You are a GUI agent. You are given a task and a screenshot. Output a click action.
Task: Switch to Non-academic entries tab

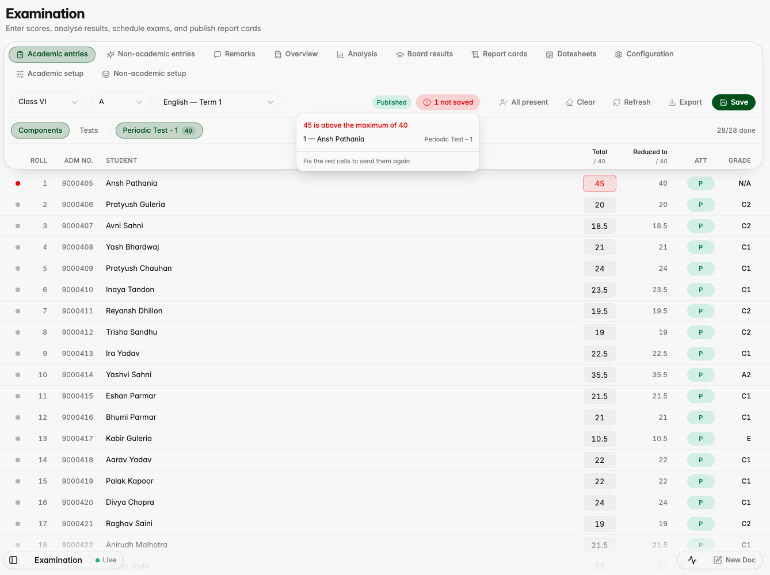click(151, 54)
